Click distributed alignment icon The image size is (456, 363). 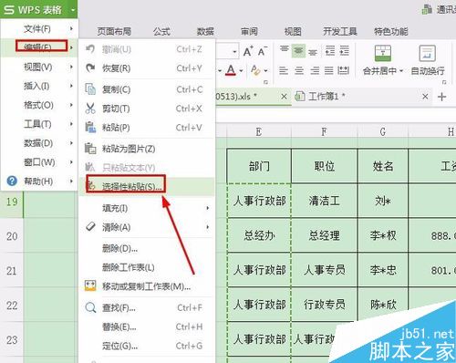coord(343,70)
